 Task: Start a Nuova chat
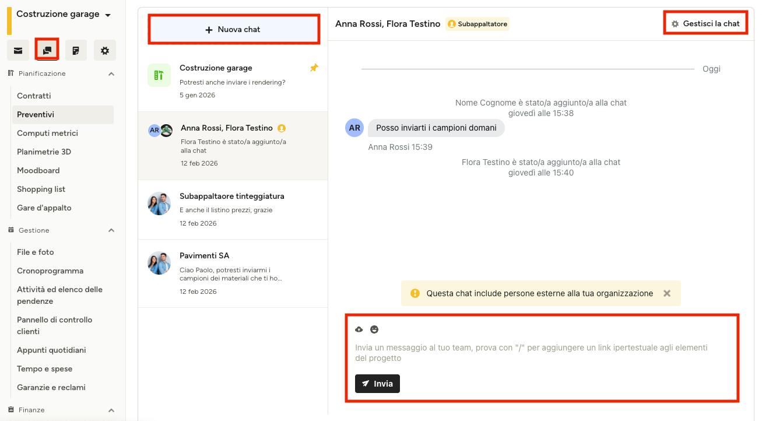pyautogui.click(x=234, y=29)
